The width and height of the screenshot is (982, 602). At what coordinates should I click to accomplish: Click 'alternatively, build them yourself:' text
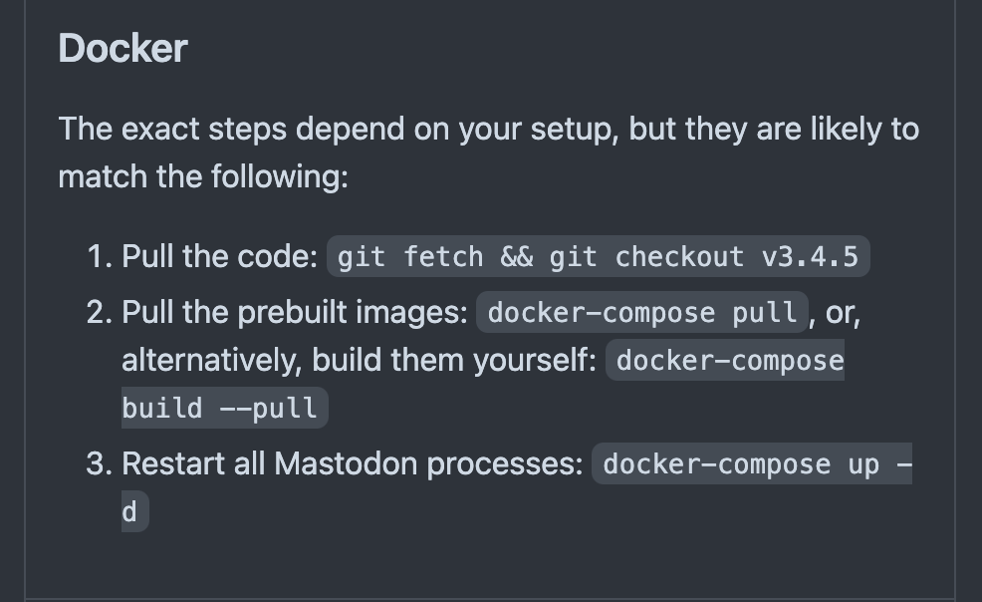click(x=359, y=360)
